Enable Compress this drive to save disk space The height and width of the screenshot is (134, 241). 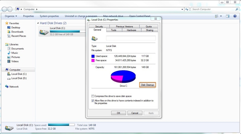[x=93, y=96]
